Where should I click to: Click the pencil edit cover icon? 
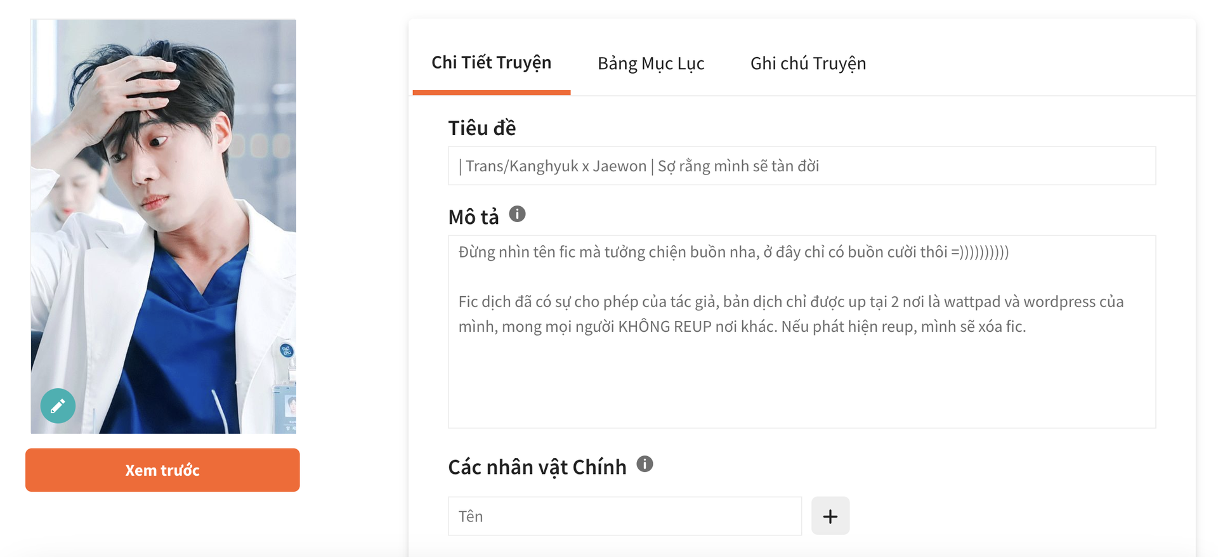[x=58, y=406]
